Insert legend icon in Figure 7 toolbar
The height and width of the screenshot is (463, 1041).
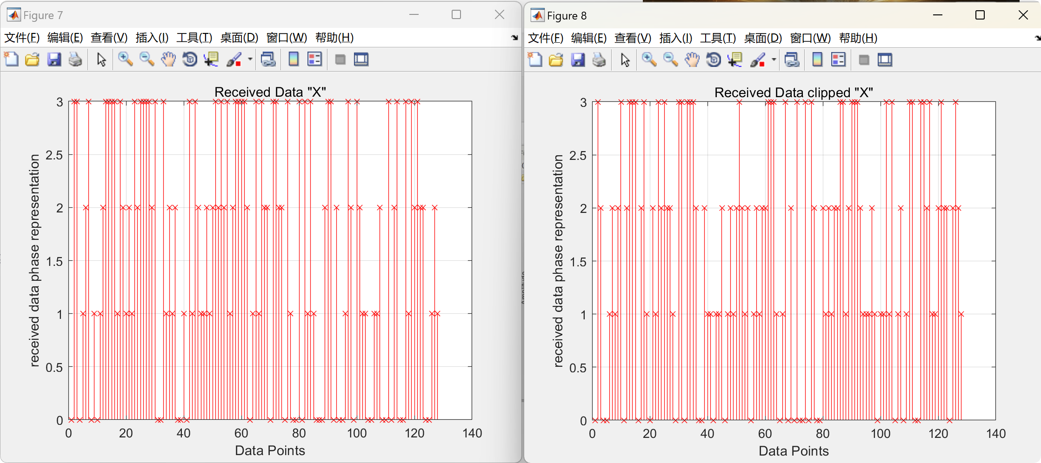tap(315, 59)
